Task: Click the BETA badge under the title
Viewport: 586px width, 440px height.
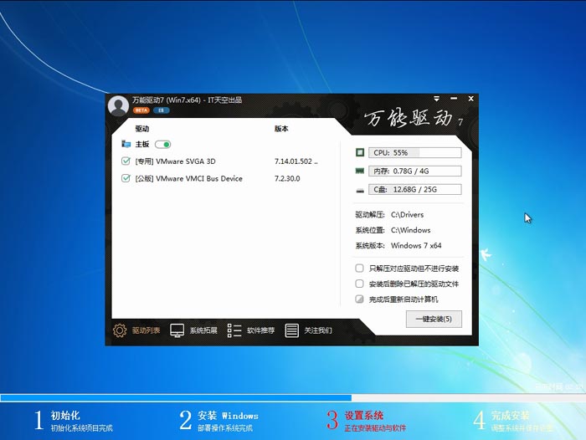Action: pos(141,110)
